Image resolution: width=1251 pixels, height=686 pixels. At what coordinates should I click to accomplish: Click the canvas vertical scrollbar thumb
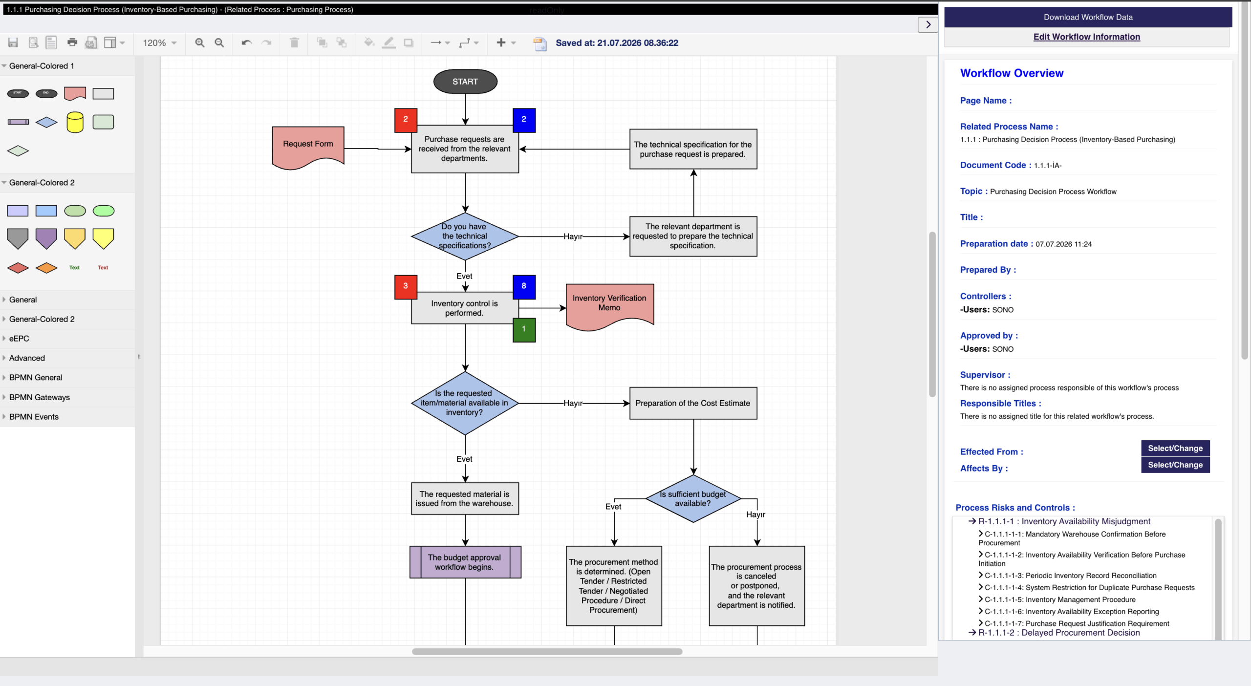coord(932,315)
